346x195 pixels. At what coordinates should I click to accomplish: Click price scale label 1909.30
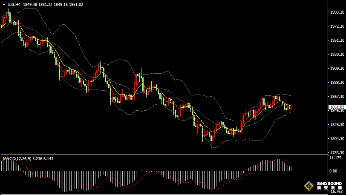(337, 69)
